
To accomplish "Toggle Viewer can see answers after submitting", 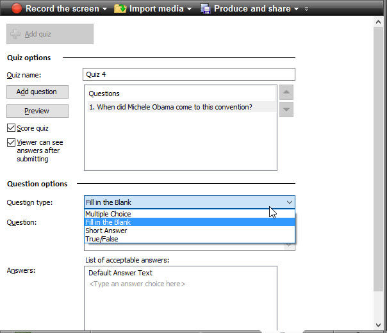I will point(11,142).
